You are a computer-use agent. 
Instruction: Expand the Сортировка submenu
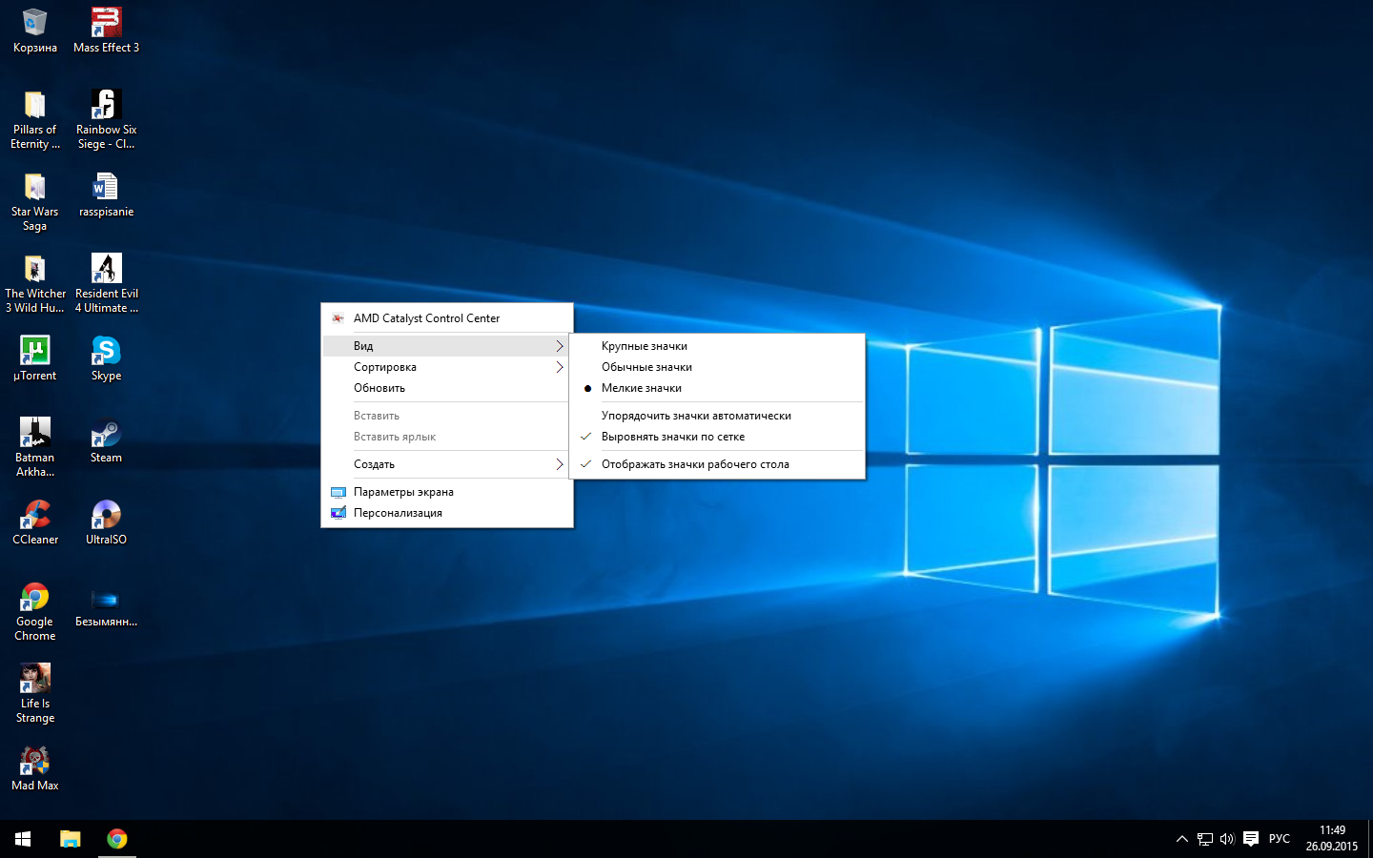447,367
